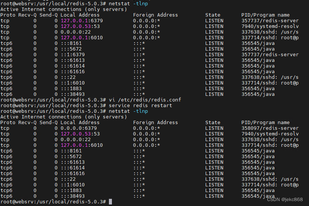Select the netstat -tlnp command above the vi command
The image size is (309, 206).
pyautogui.click(x=128, y=4)
